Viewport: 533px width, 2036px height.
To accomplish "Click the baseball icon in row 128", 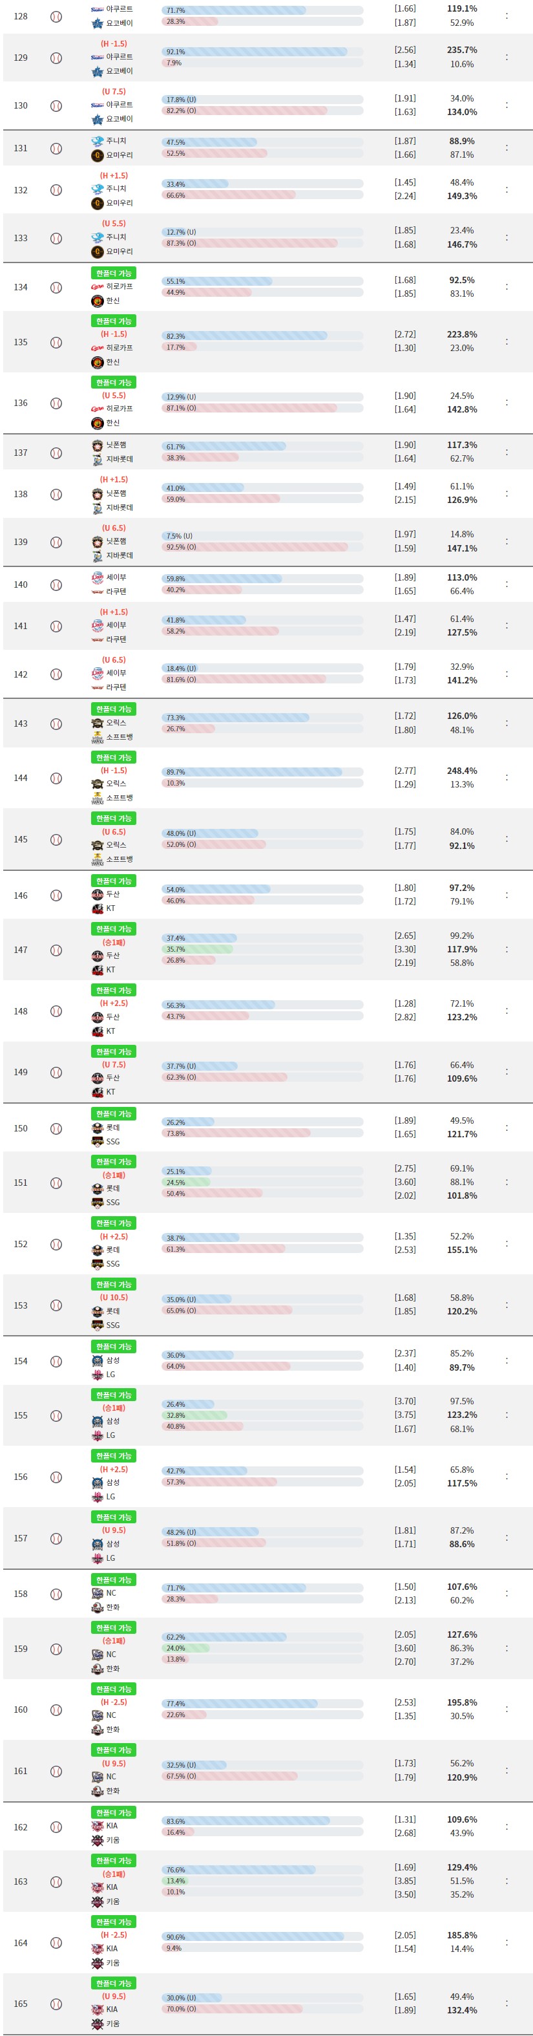I will (x=56, y=16).
